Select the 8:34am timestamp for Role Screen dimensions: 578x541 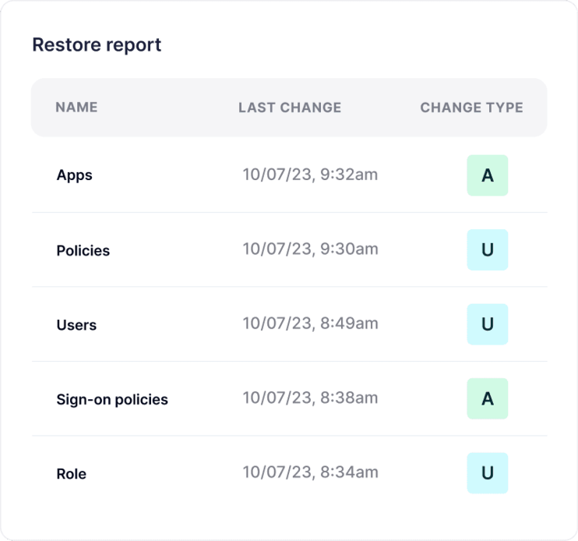coord(310,472)
